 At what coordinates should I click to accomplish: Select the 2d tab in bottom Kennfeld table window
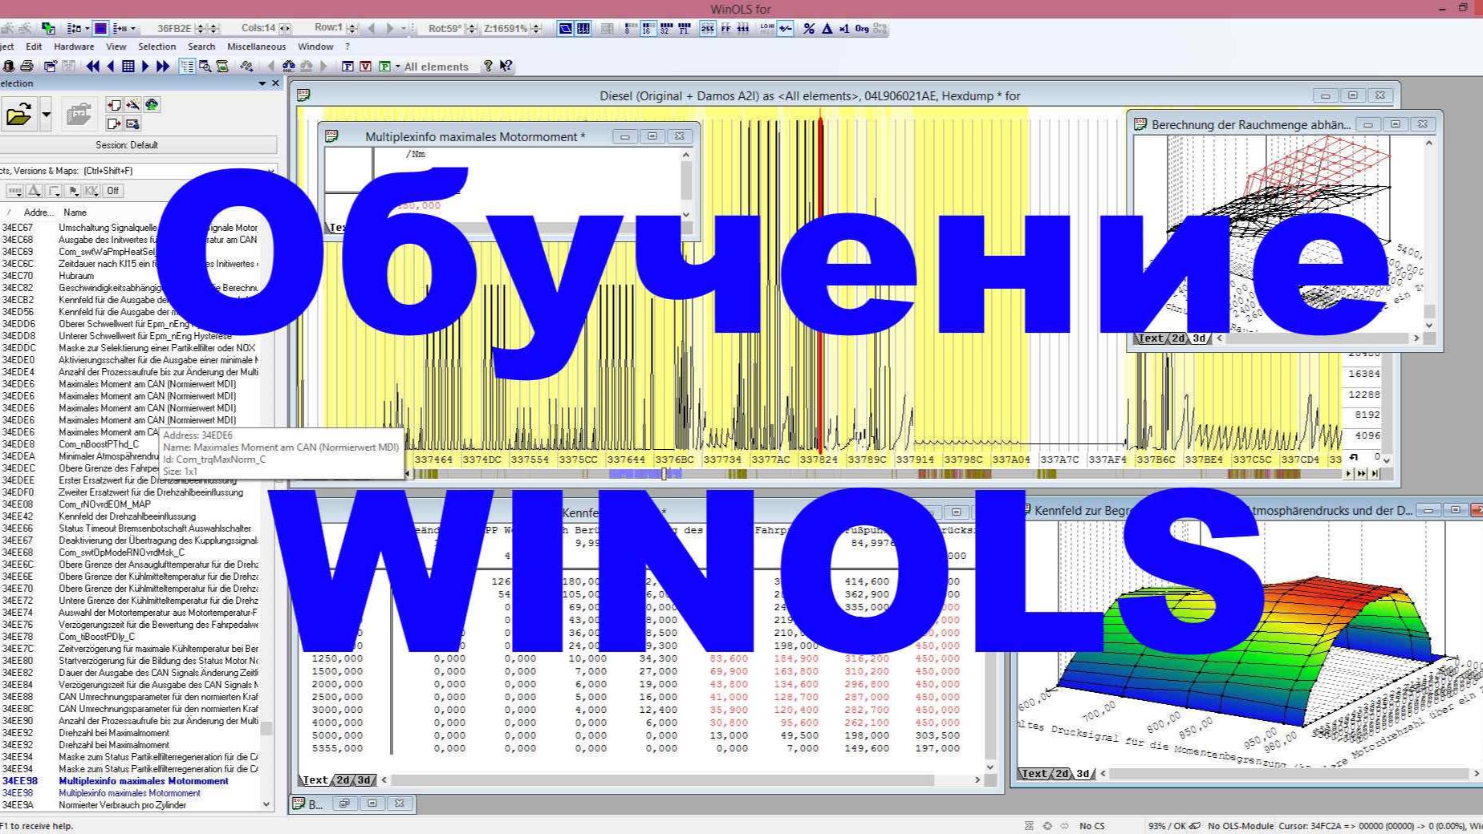(343, 779)
